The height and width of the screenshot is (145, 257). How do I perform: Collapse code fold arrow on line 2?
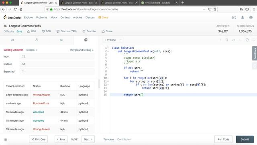point(108,51)
